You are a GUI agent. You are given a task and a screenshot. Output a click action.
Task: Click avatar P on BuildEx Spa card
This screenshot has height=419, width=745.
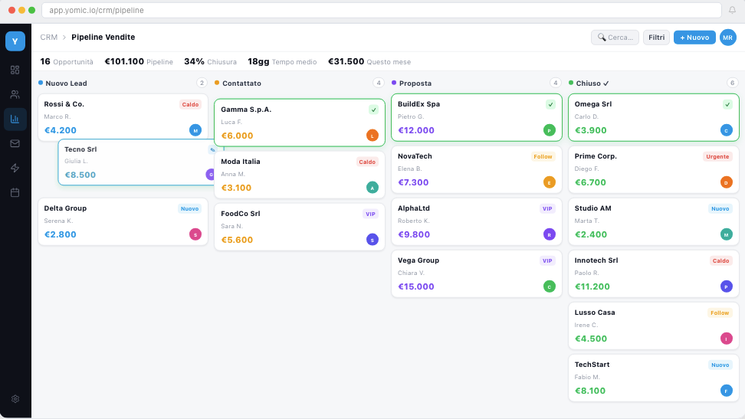pos(550,130)
